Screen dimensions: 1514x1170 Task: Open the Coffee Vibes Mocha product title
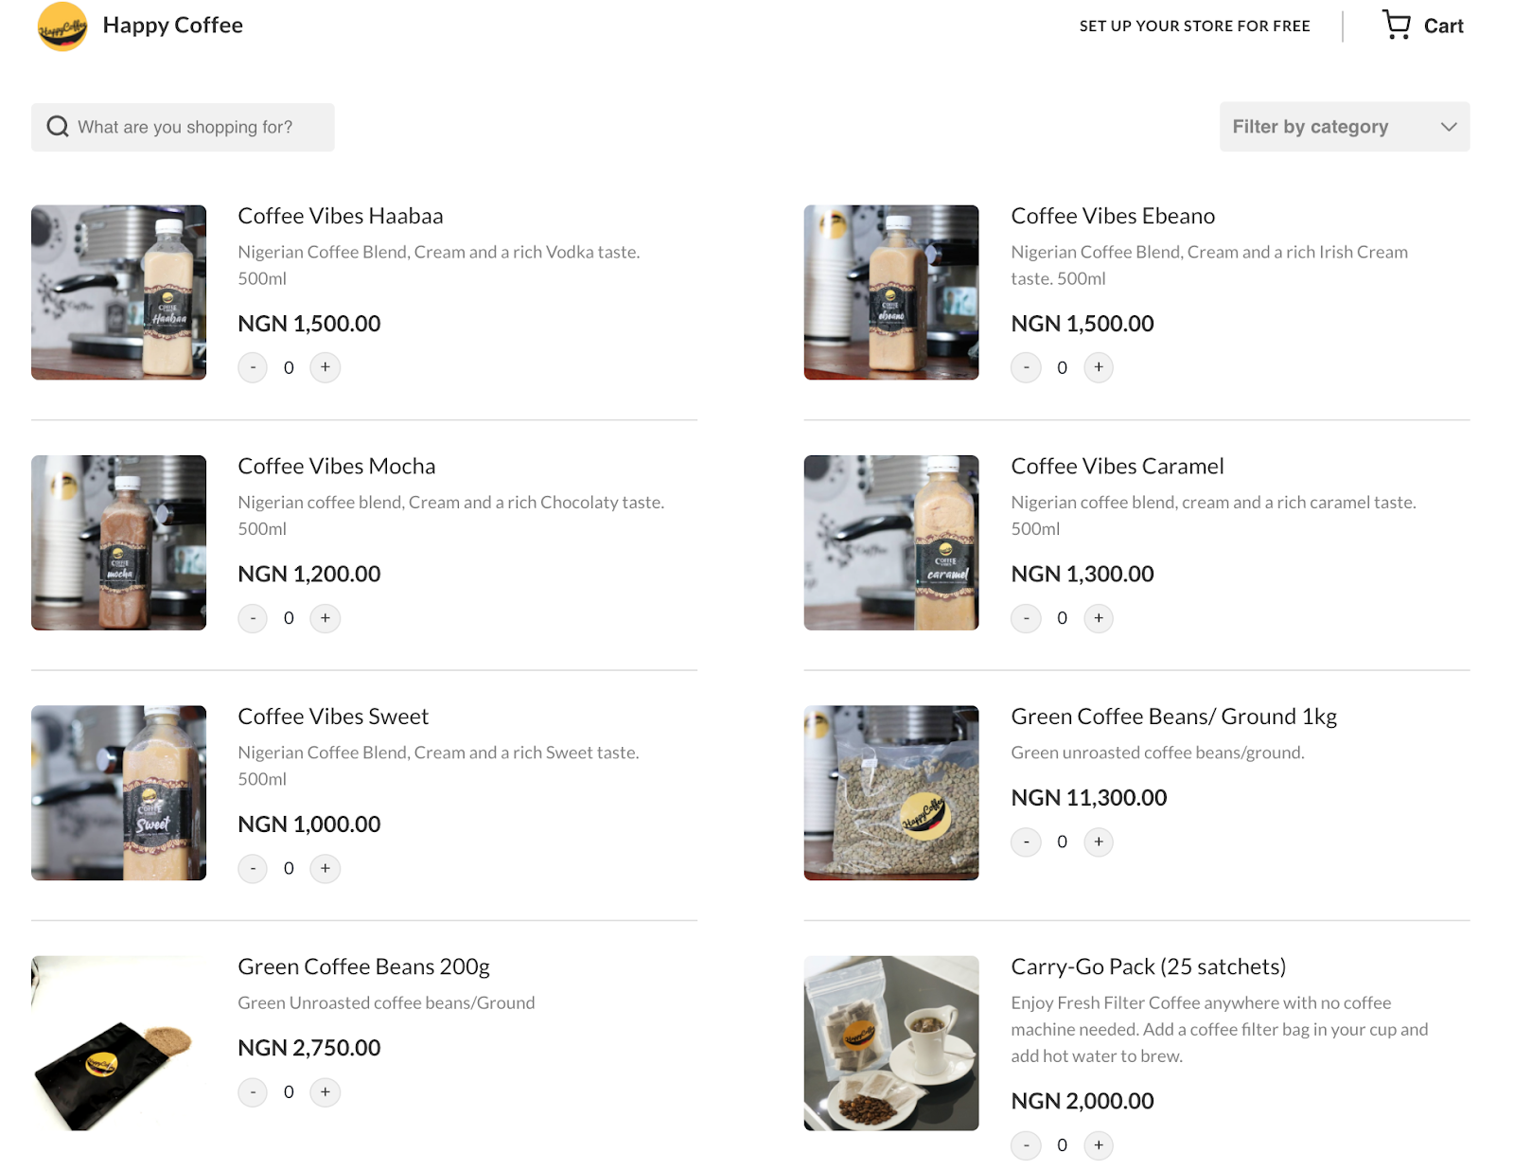pyautogui.click(x=337, y=466)
